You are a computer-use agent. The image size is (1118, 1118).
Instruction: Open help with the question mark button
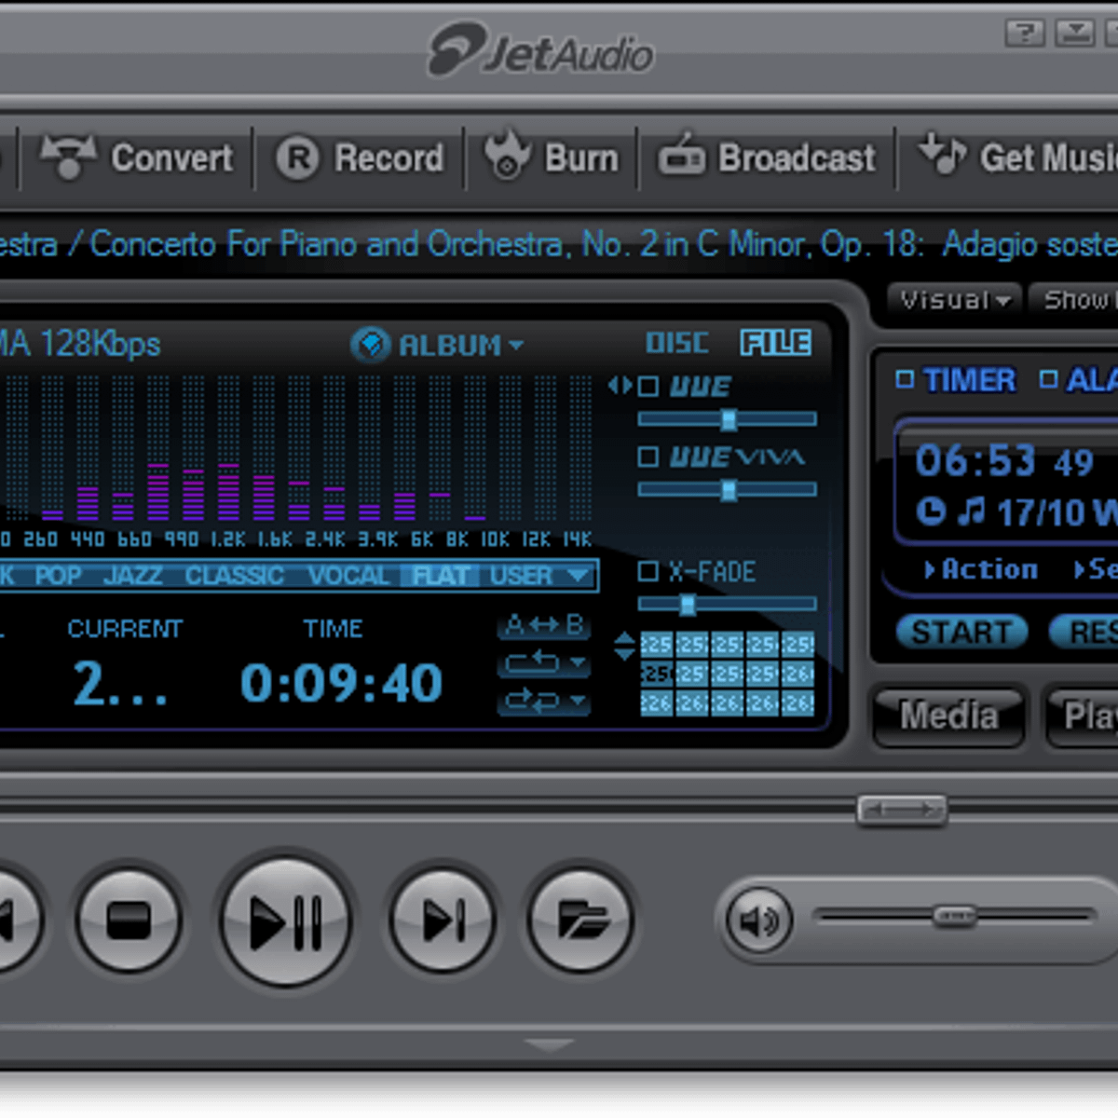click(1024, 34)
